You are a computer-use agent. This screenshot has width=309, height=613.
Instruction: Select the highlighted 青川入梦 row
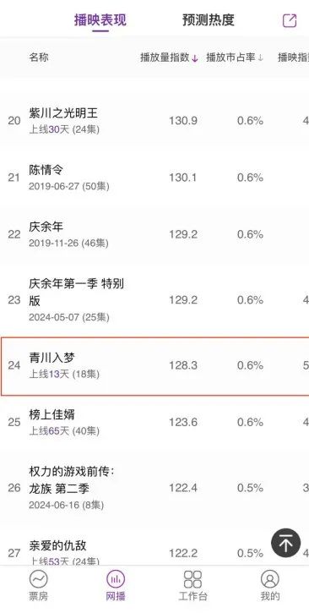coord(154,365)
